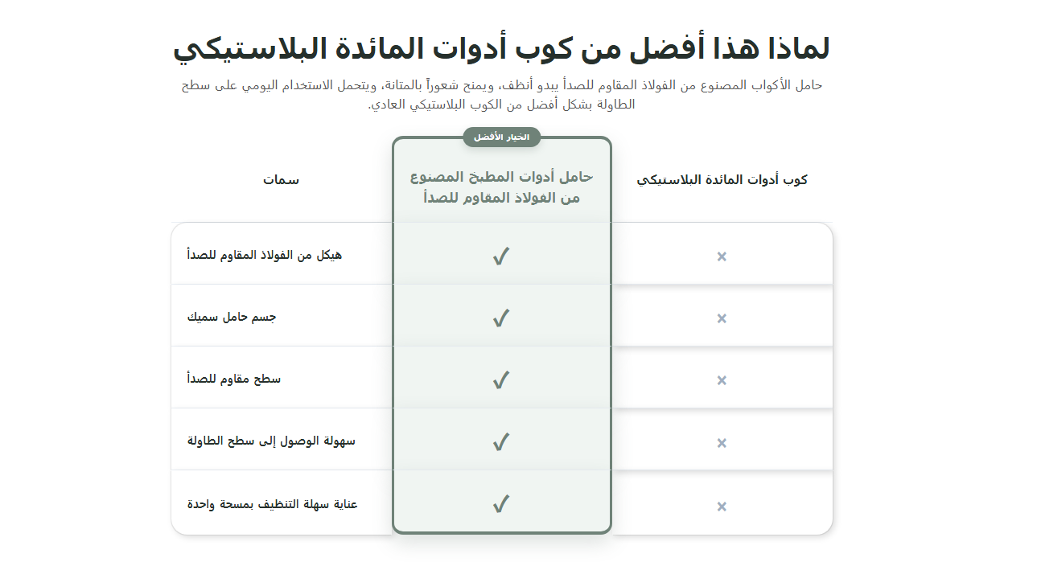1037x562 pixels.
Task: Click checkmark in سهولة الوصول إلى سطح الطاولة row
Action: pyautogui.click(x=501, y=442)
